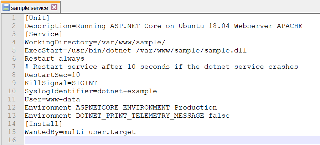
Task: Click the User=www-data line
Action: click(x=52, y=99)
